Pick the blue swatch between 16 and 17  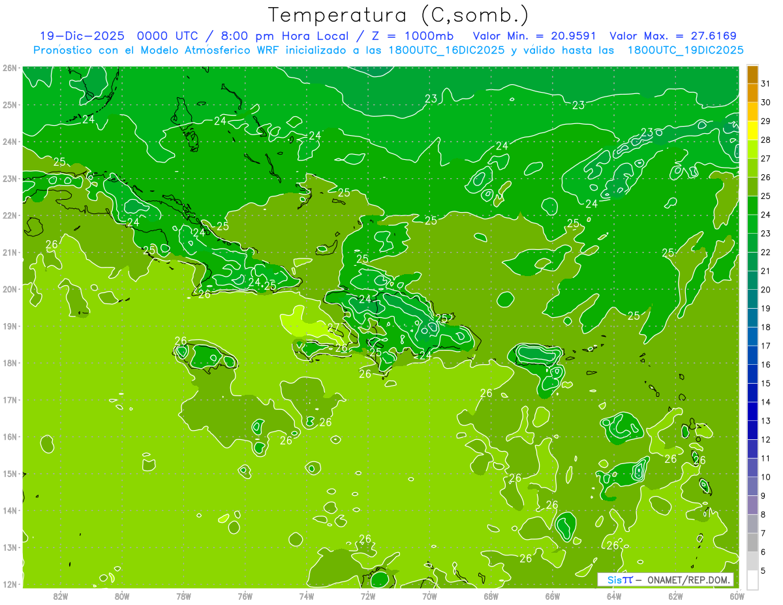click(752, 355)
